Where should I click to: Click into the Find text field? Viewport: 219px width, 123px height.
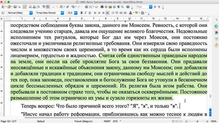[142, 7]
